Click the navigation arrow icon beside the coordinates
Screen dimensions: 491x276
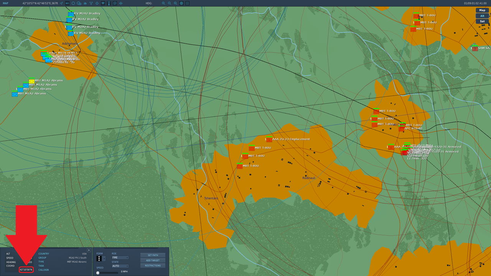click(61, 3)
